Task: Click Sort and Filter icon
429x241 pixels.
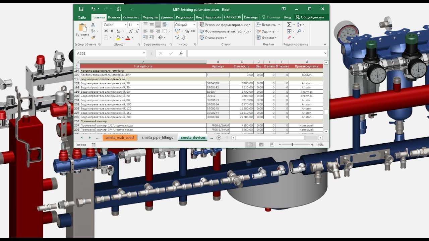Action: click(299, 25)
